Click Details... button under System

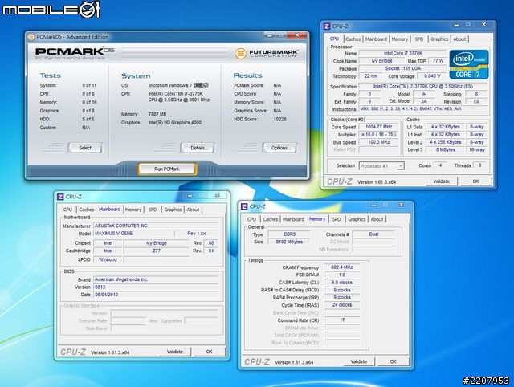click(199, 148)
